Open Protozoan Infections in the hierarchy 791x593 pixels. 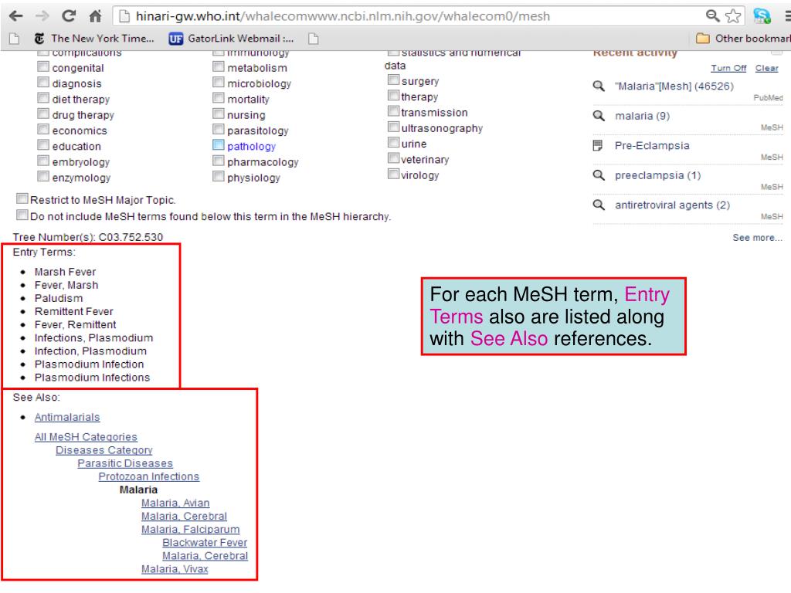point(149,476)
